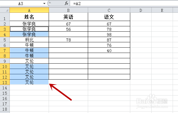Screen dimensions: 178x113
Task: Click cell C7 with value 40
Action: (x=109, y=50)
